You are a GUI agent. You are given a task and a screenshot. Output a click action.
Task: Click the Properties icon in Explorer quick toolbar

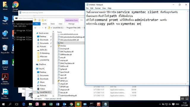point(39,20)
